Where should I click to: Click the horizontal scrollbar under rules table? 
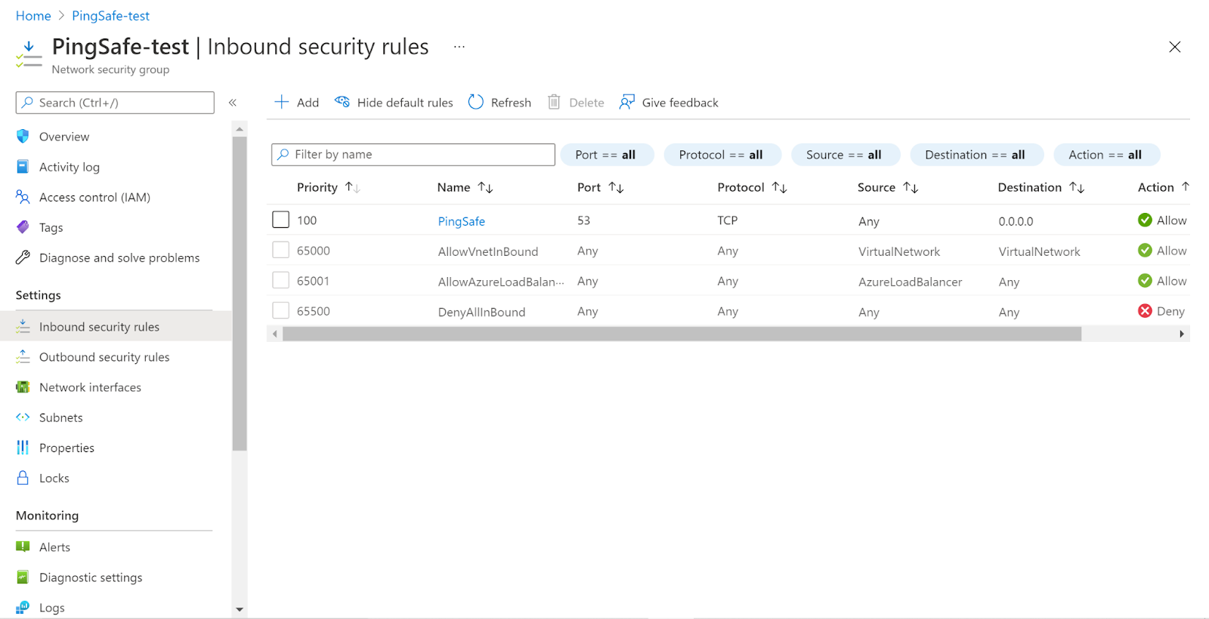tap(680, 334)
